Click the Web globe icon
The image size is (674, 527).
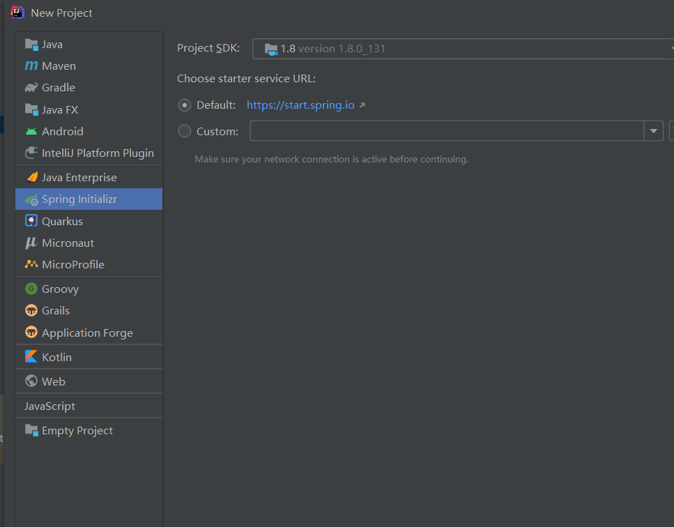click(31, 381)
